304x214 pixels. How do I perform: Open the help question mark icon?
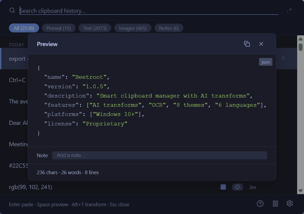point(260,204)
